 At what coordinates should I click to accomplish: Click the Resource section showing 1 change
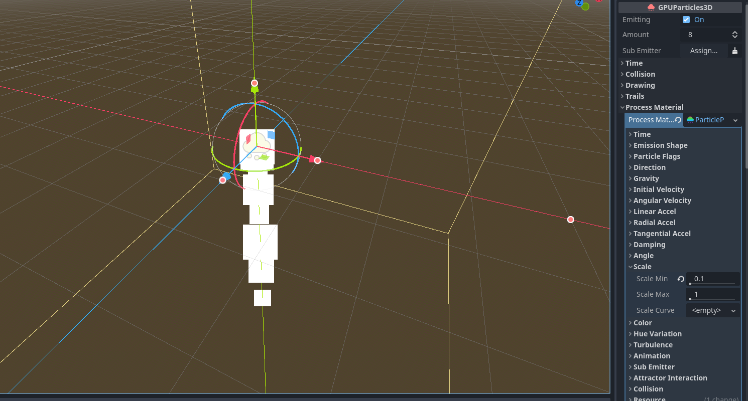click(x=650, y=398)
